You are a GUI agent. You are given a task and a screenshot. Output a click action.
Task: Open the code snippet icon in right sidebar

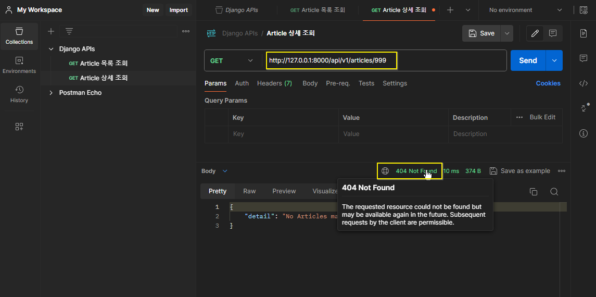584,84
